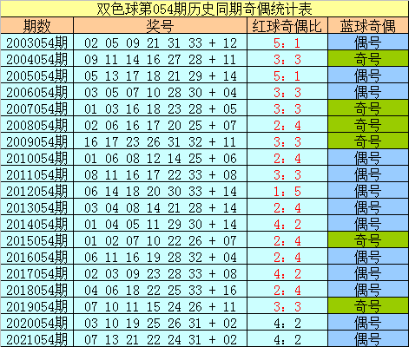Image resolution: width=409 pixels, height=347 pixels.
Task: Click the period cell 2016054期
Action: click(36, 257)
